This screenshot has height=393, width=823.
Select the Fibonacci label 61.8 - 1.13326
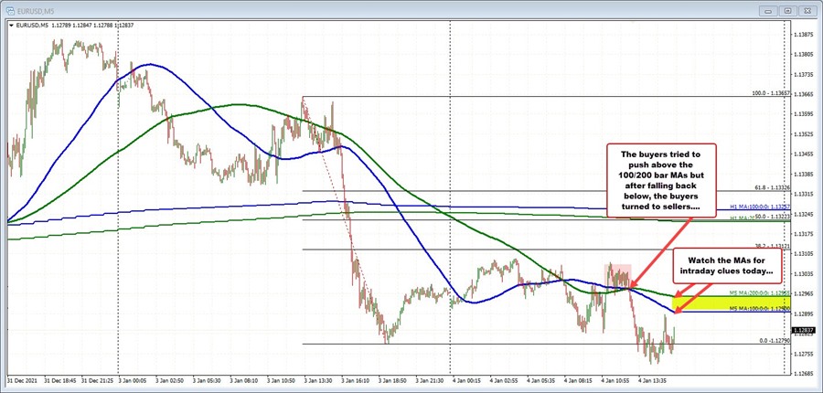pyautogui.click(x=773, y=186)
